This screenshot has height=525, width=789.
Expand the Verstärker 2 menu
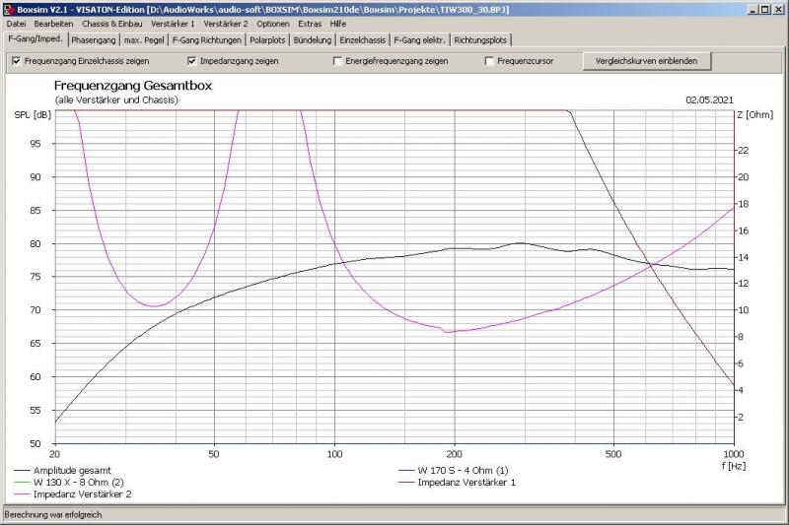click(226, 23)
